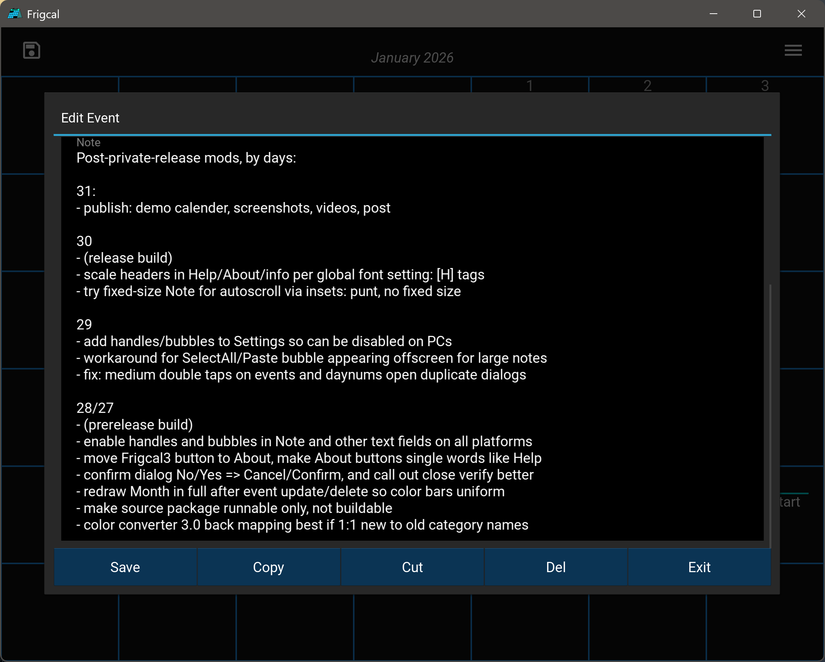Copy the event with Copy button
825x662 pixels.
click(x=269, y=567)
